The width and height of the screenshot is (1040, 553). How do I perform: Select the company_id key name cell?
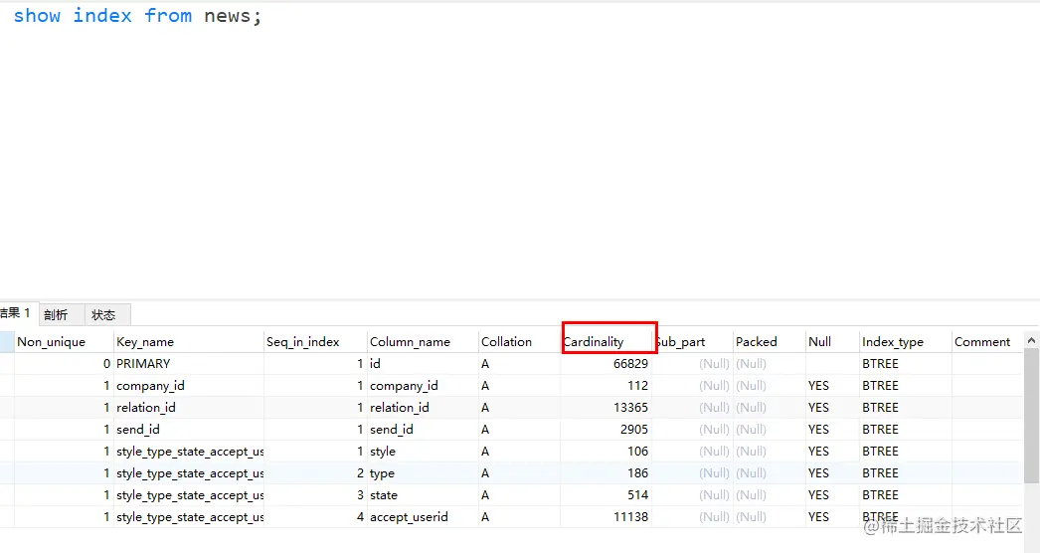click(188, 386)
